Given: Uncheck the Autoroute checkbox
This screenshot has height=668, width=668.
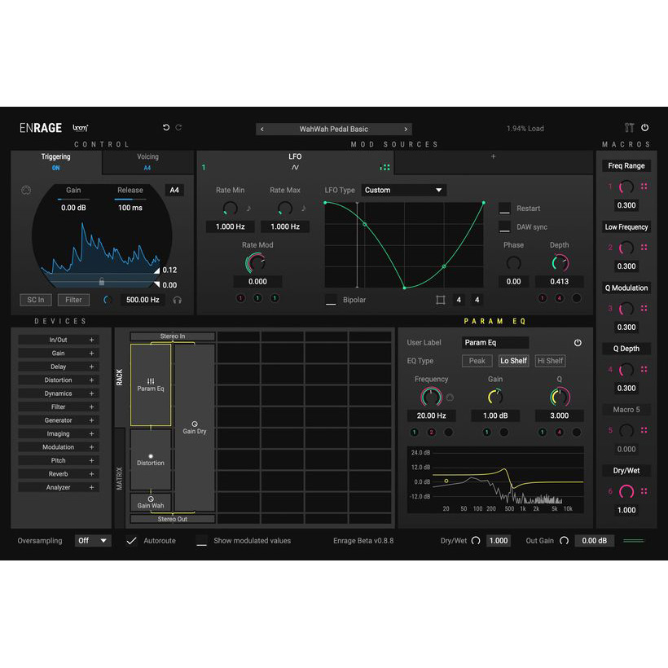Looking at the screenshot, I should (x=132, y=541).
